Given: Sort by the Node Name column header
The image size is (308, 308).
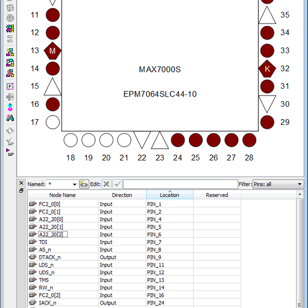Looking at the screenshot, I should [63, 195].
